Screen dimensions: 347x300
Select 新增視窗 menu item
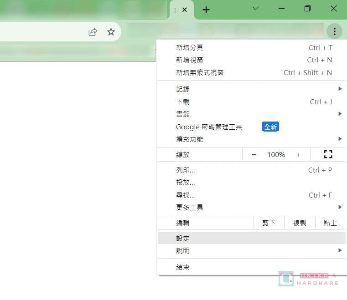click(x=252, y=60)
